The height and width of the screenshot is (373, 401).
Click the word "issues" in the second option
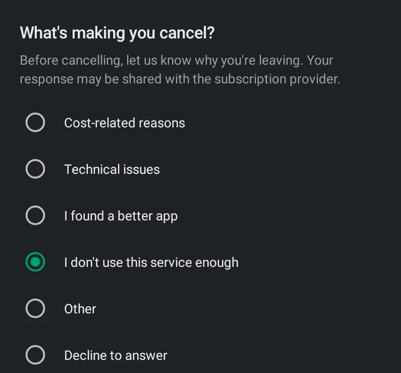click(x=143, y=169)
